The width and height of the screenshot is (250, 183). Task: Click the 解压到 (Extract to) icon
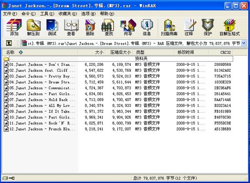click(x=33, y=27)
